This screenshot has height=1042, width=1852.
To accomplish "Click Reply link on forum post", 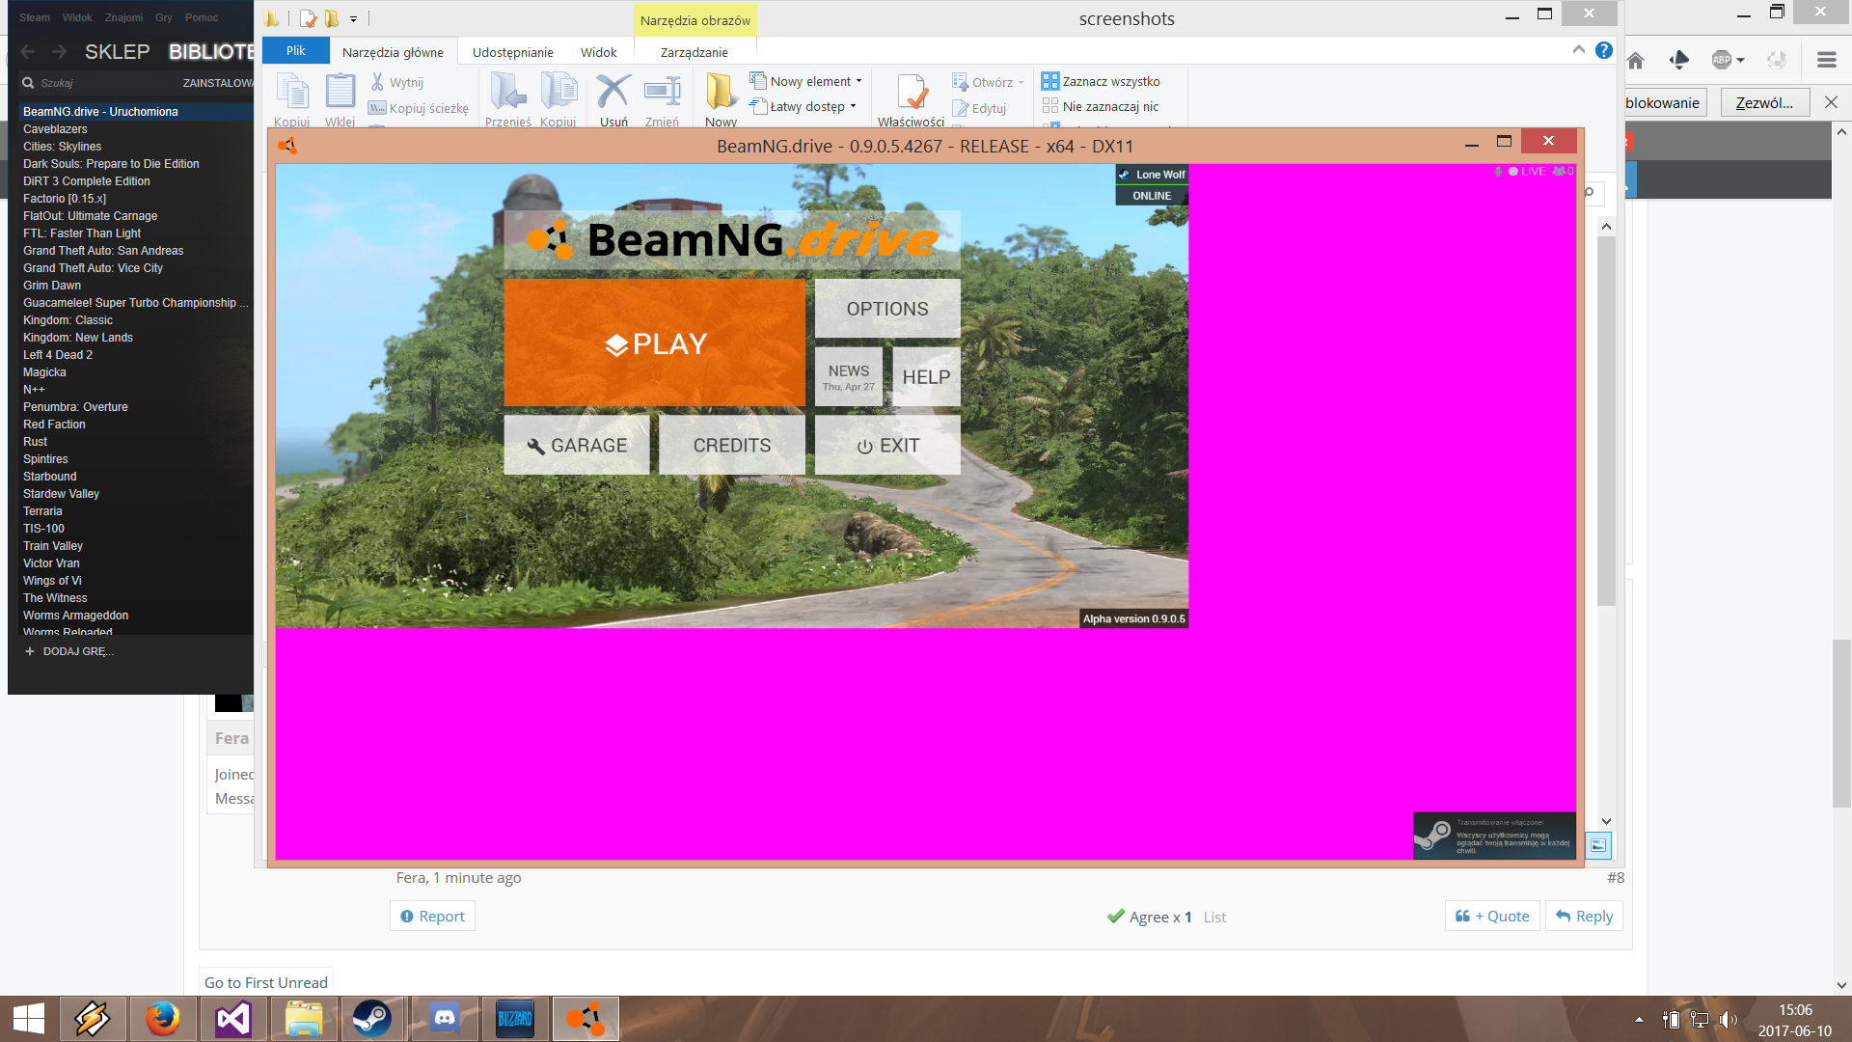I will coord(1584,917).
